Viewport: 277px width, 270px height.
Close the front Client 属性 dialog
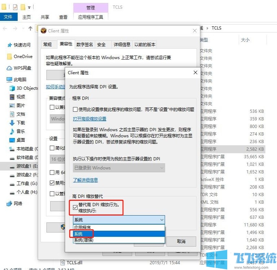point(195,72)
